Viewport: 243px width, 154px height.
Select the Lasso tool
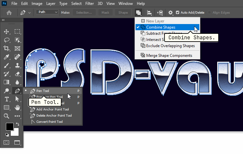click(x=7, y=40)
